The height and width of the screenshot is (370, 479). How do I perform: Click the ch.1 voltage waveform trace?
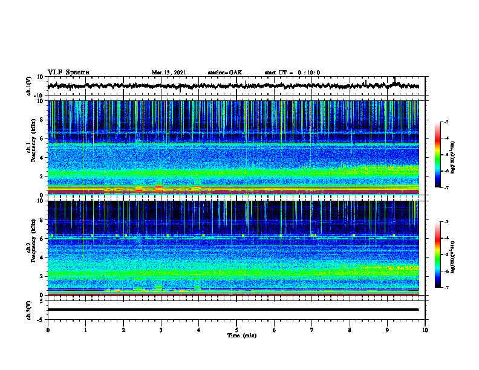click(x=233, y=86)
